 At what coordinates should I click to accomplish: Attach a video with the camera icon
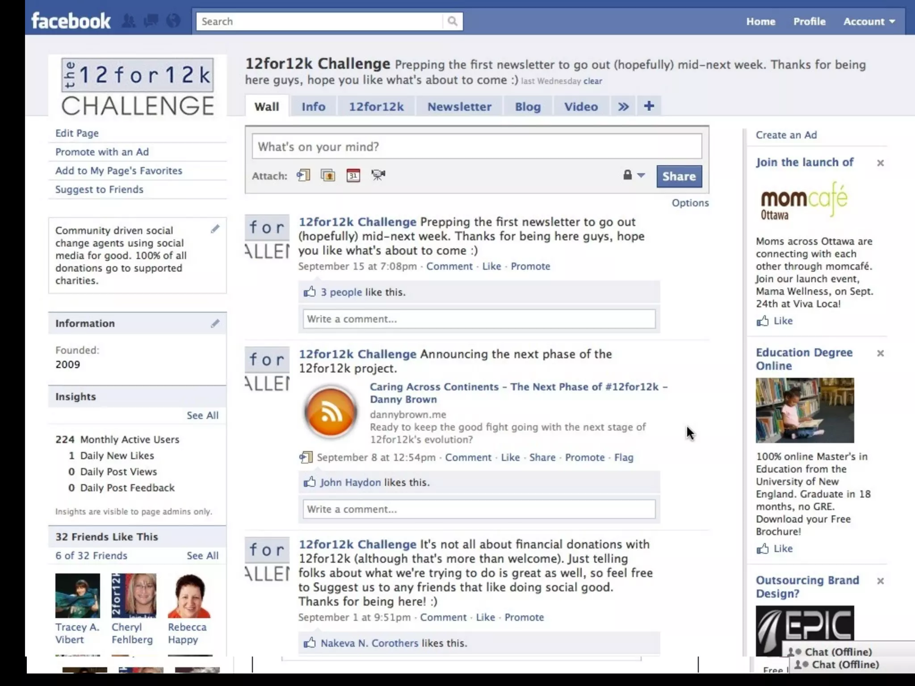tap(378, 175)
